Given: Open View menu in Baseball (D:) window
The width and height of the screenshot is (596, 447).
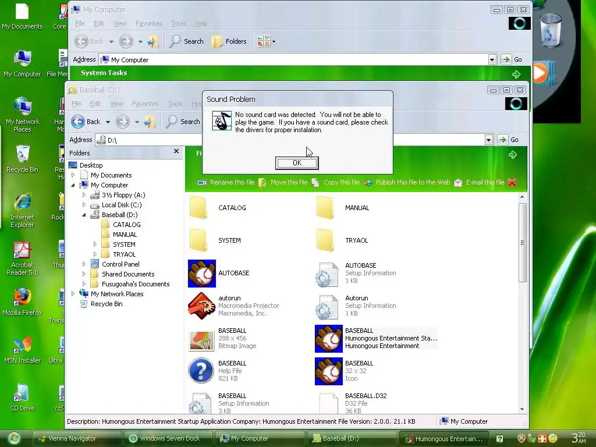Looking at the screenshot, I should coord(116,104).
